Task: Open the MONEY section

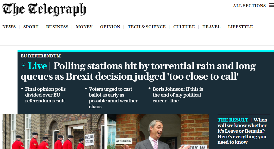Action: [x=84, y=27]
